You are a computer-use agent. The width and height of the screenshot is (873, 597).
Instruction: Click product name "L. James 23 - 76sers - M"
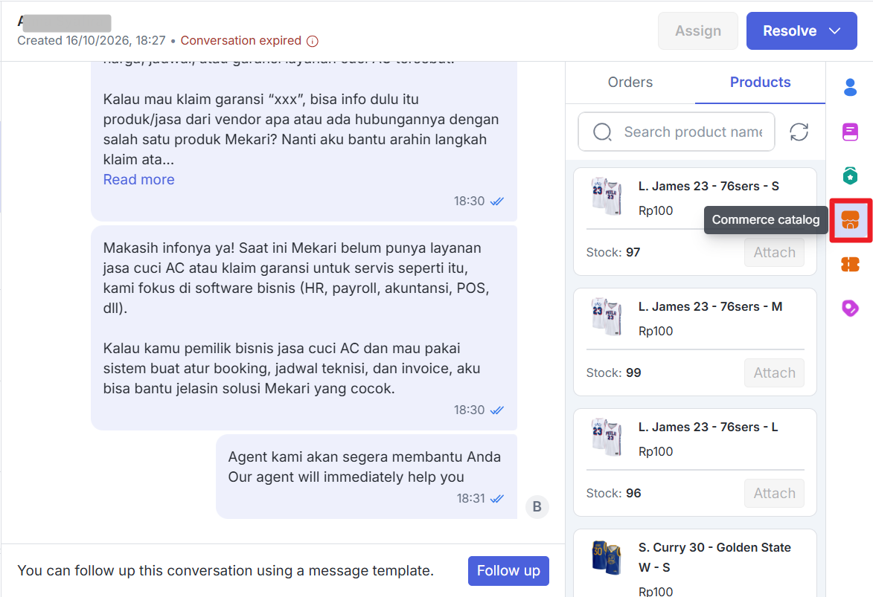click(710, 306)
